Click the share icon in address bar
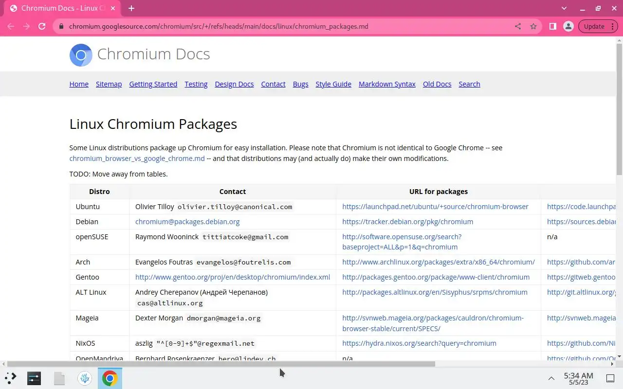623x389 pixels. tap(518, 26)
